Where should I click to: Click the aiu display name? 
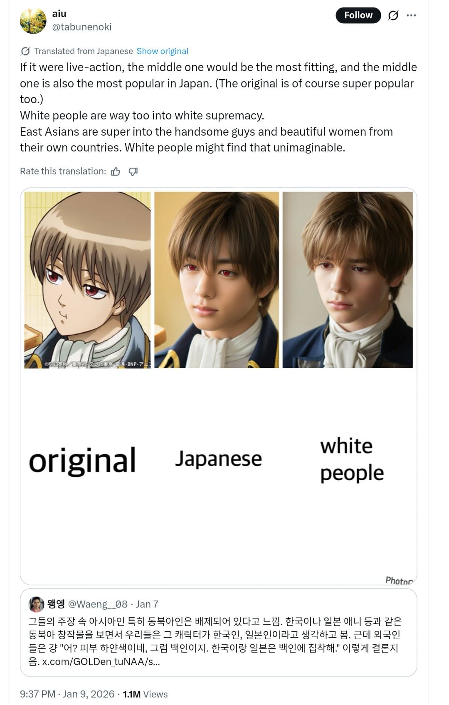tap(59, 14)
